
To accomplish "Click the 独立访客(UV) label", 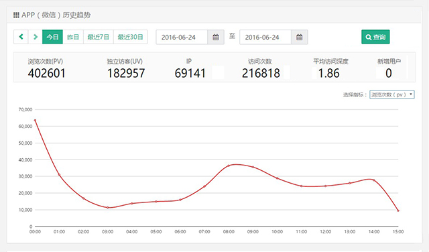I will 125,62.
